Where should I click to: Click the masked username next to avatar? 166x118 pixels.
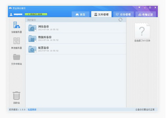point(18,14)
